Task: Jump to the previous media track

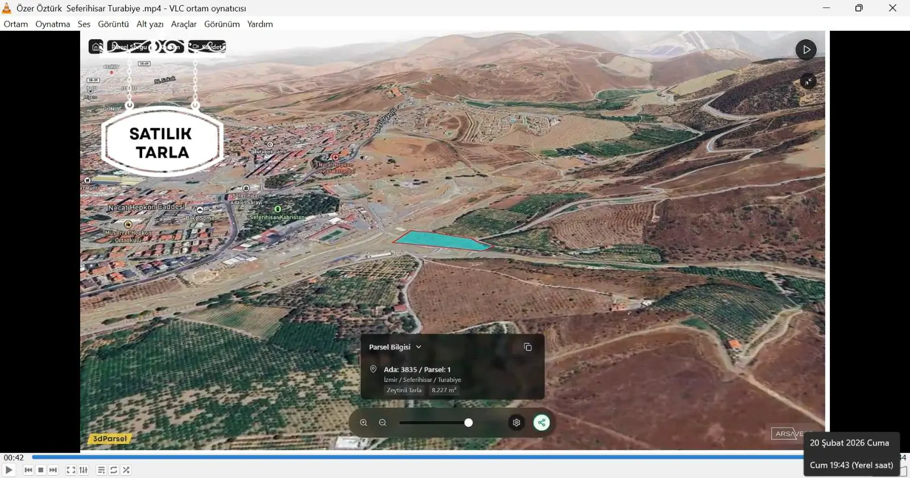Action: point(28,470)
